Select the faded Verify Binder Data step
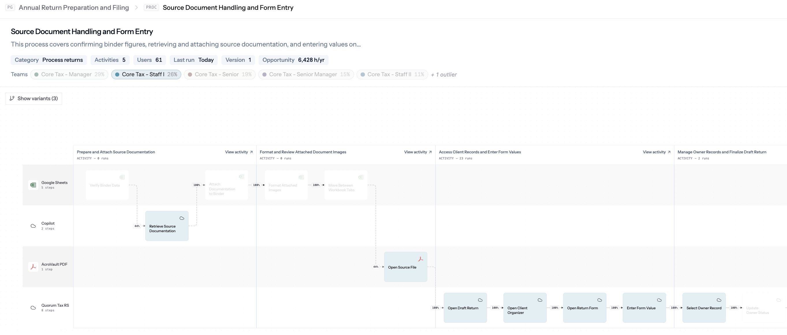787x335 pixels. (x=107, y=185)
